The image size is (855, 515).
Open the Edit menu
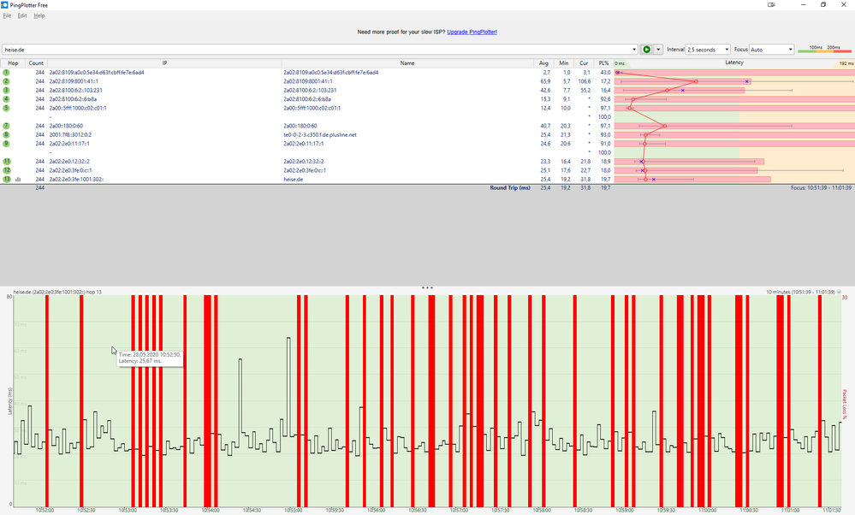[22, 15]
